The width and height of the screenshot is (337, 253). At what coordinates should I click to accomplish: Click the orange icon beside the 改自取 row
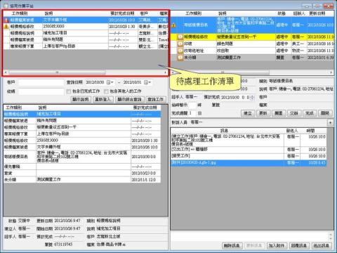180,51
